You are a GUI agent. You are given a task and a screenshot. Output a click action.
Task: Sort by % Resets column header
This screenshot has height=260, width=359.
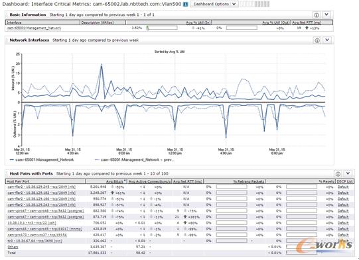326,181
